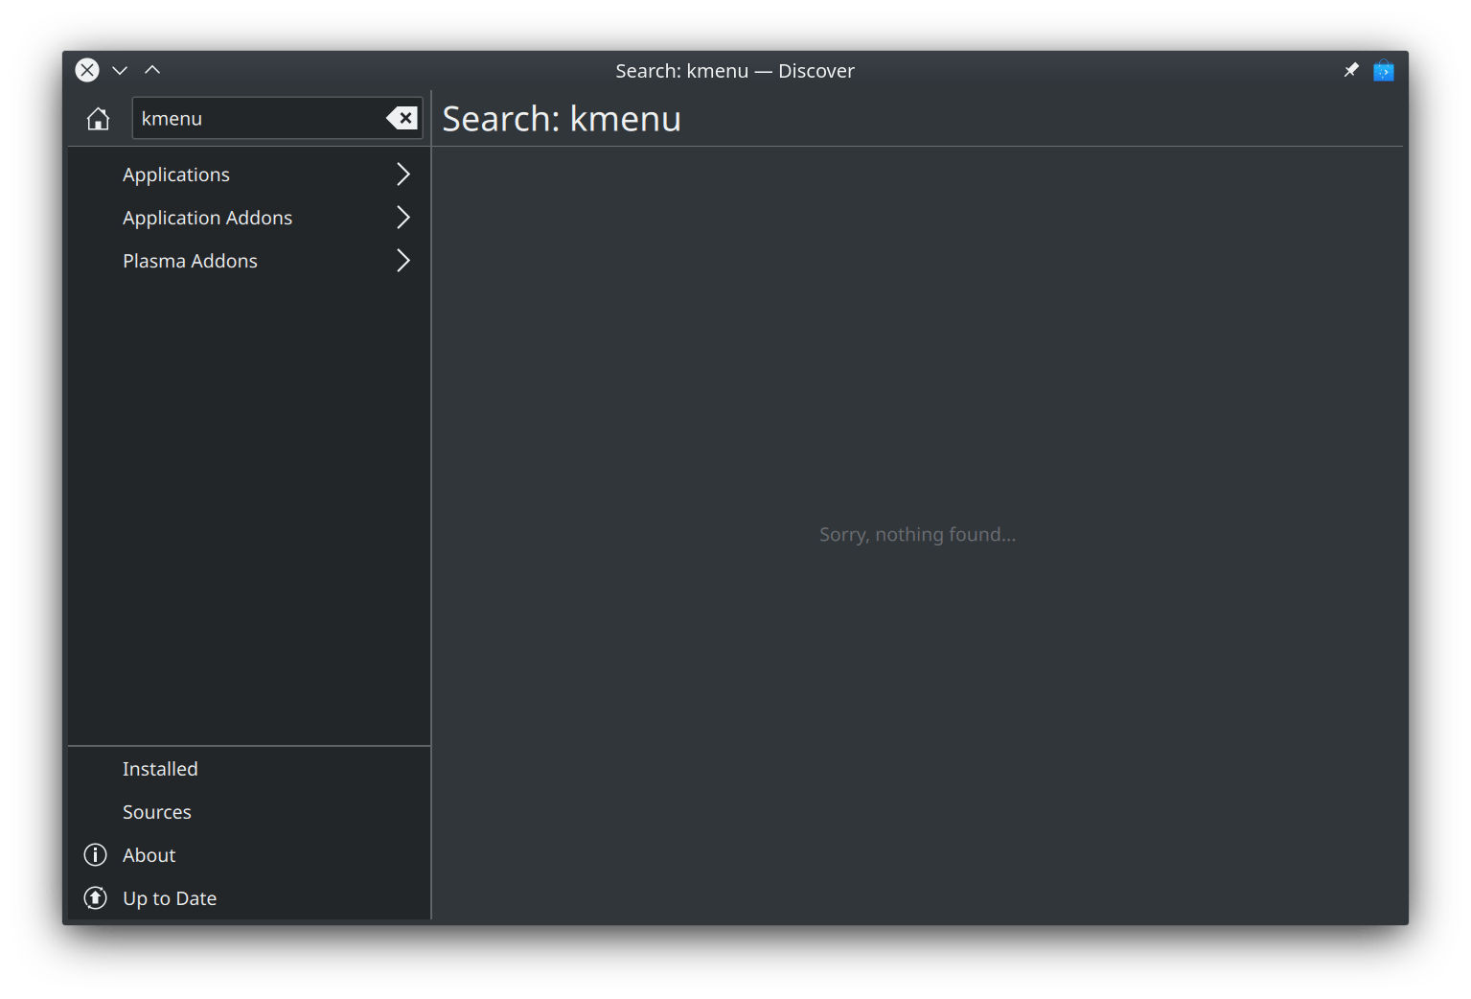Click the Up to Date arrow icon
The image size is (1471, 999).
96,898
